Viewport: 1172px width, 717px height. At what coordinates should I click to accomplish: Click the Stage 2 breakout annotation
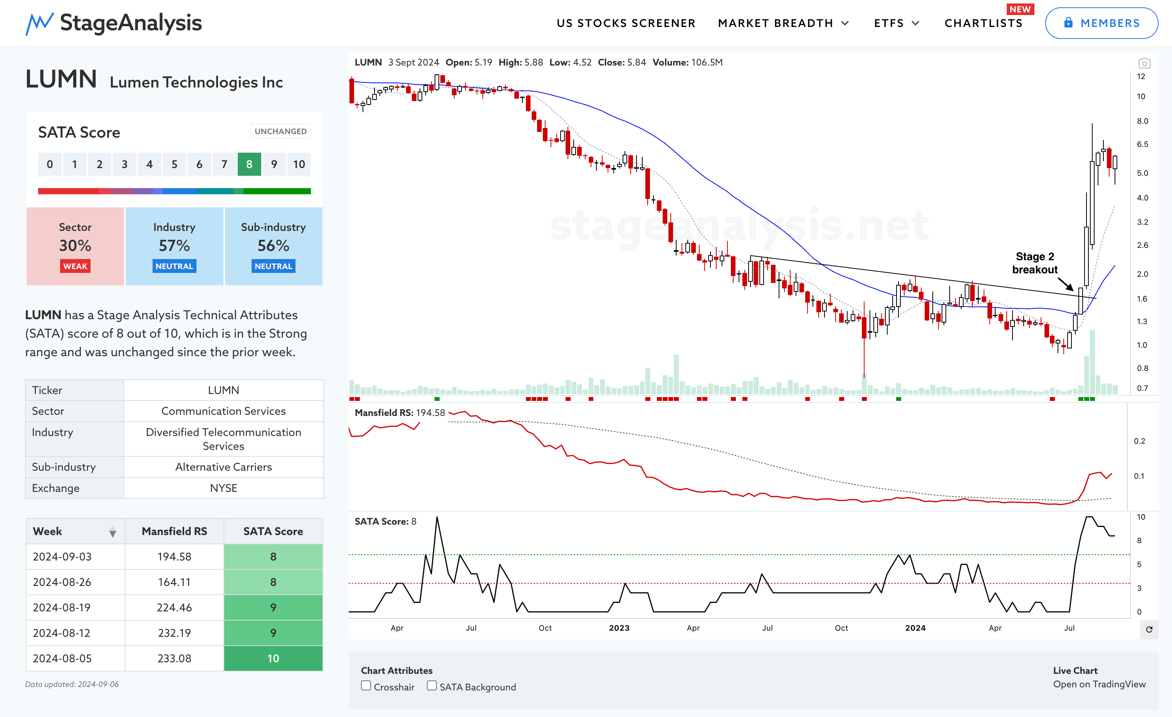pos(1034,263)
